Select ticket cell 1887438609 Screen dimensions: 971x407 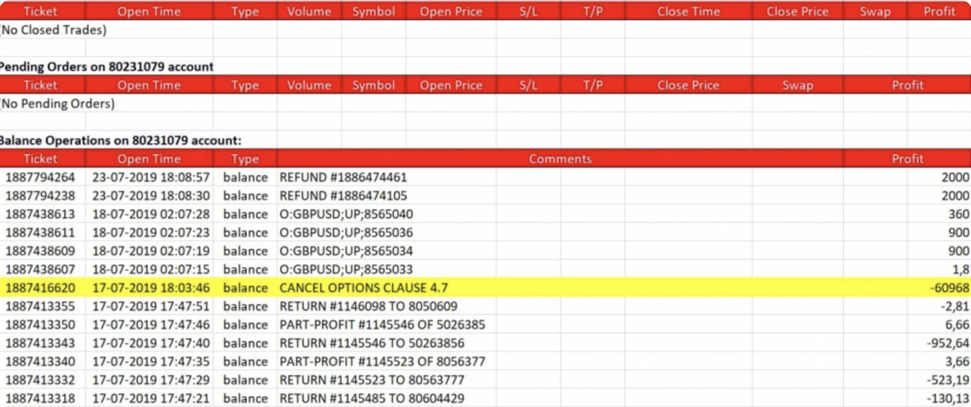click(40, 251)
